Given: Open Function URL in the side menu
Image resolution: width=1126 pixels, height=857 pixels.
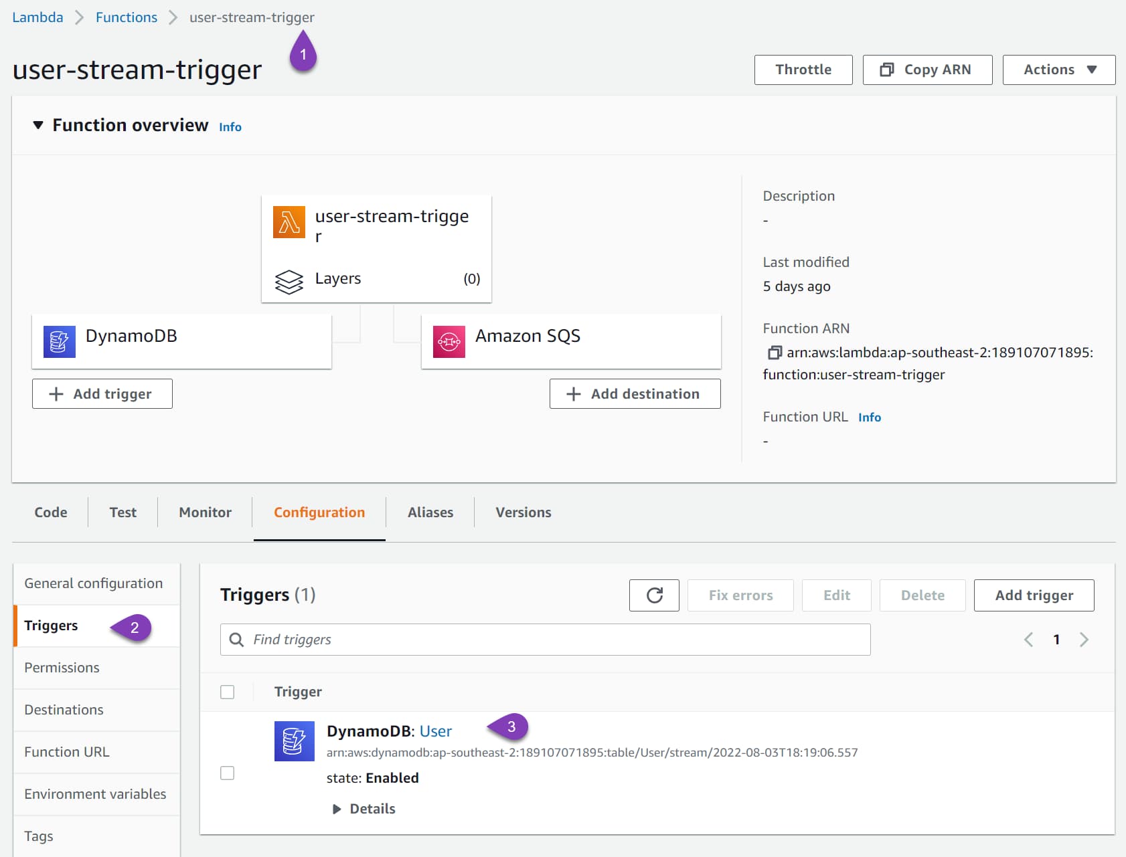Looking at the screenshot, I should 96,752.
